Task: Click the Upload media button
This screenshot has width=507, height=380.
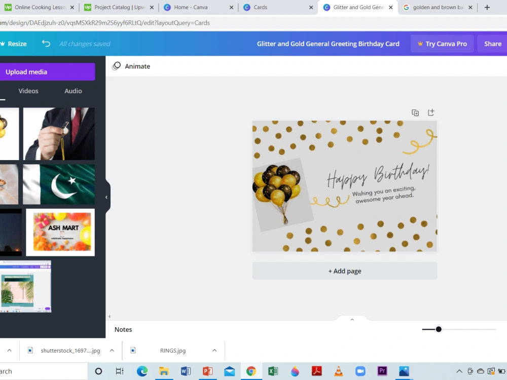Action: (x=47, y=72)
